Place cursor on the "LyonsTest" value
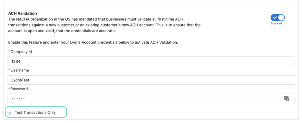 click(x=20, y=80)
